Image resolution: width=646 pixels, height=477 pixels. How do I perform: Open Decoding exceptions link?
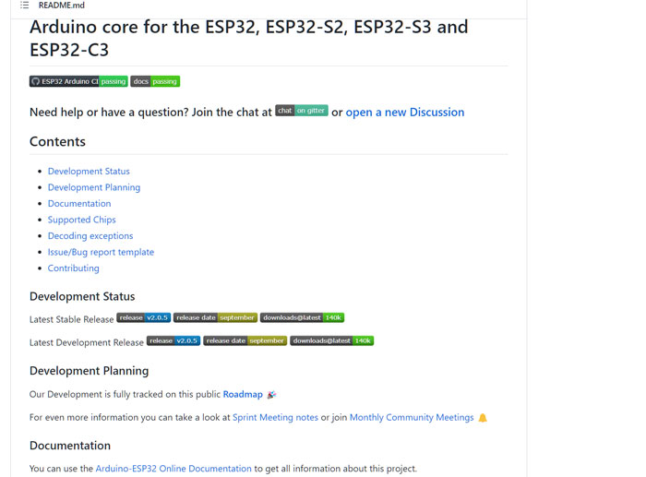(90, 235)
